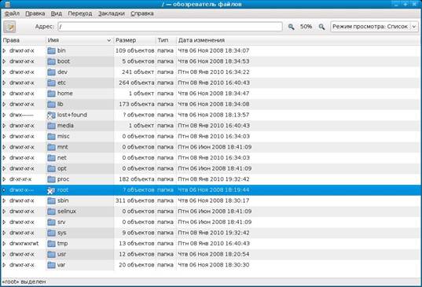Click the tmp folder icon

tap(51, 244)
